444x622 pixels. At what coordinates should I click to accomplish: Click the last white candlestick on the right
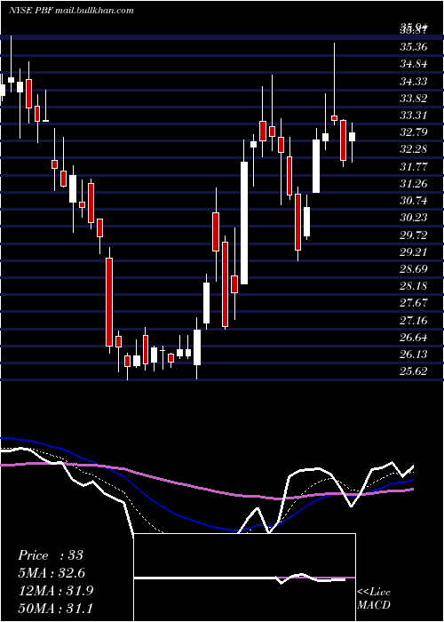pyautogui.click(x=352, y=137)
